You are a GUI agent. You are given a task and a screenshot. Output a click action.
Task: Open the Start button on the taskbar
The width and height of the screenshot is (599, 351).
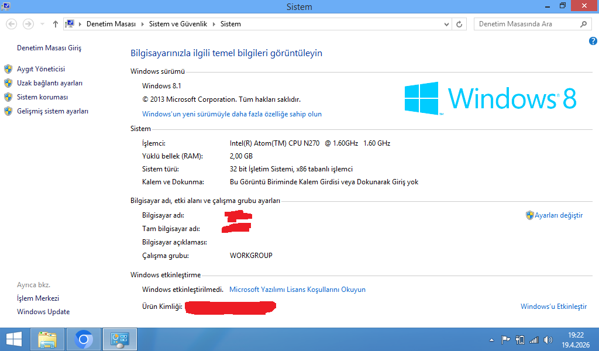point(14,339)
